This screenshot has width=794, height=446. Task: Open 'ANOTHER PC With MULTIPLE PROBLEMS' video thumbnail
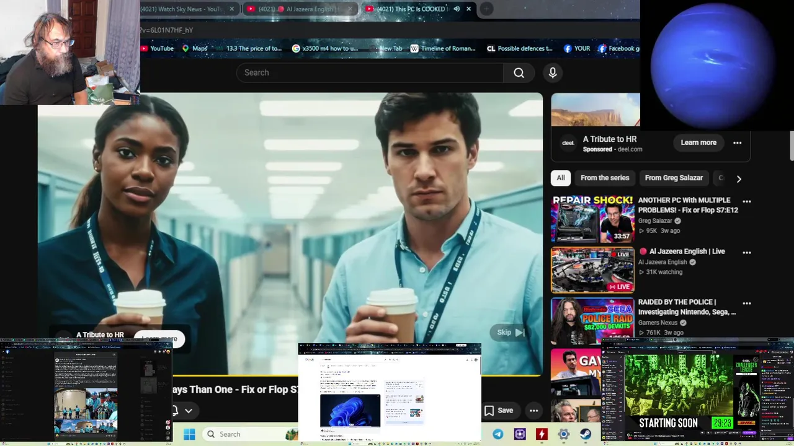(x=592, y=219)
